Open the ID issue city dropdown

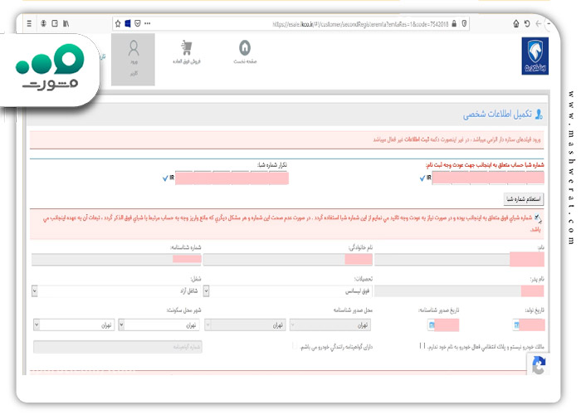(245, 325)
